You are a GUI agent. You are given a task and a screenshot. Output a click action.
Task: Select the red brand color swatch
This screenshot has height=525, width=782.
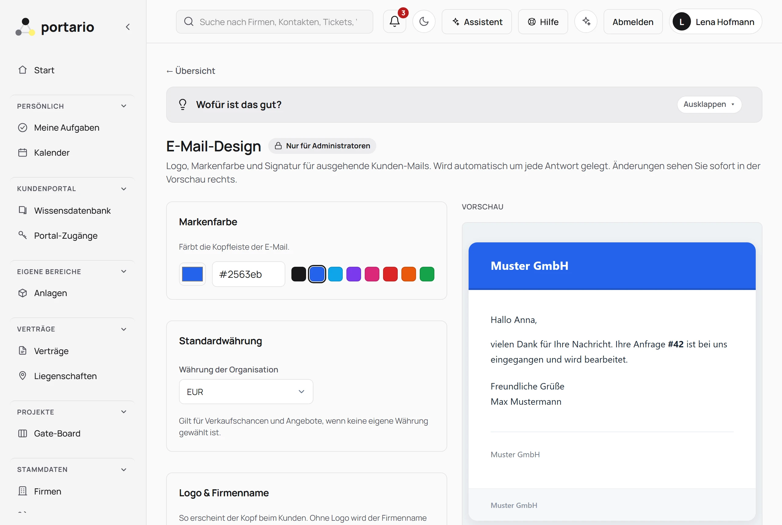(390, 274)
